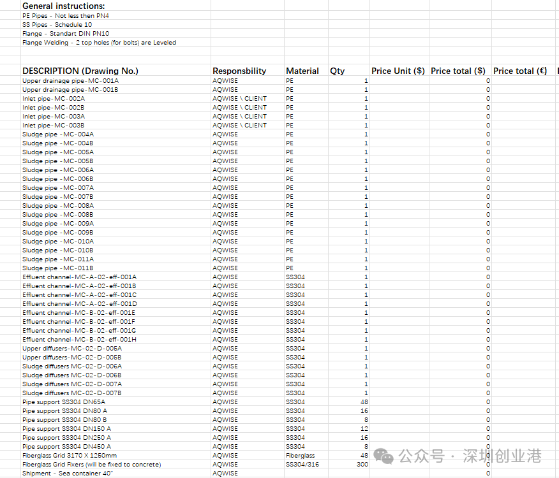Select 'Sludge diffusers MC-02-D-007A' cell
This screenshot has width=559, height=478.
(116, 384)
